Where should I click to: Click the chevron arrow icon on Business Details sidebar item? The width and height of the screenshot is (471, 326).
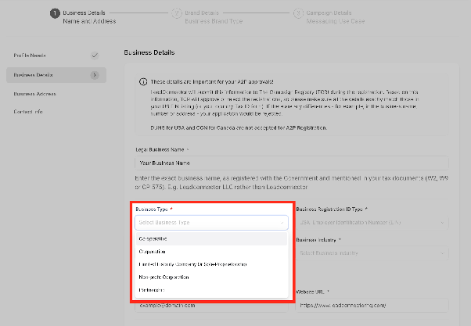(95, 75)
